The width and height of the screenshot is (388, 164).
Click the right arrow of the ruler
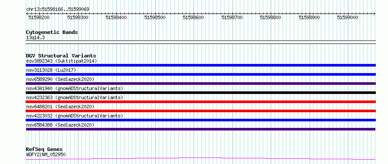coord(374,14)
